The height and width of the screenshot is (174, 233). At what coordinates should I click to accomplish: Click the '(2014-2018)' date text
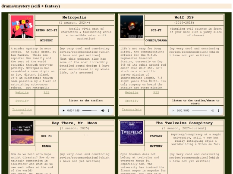tap(184, 23)
